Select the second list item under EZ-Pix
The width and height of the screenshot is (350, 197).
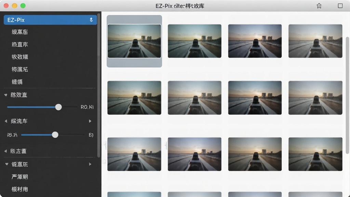tap(20, 44)
